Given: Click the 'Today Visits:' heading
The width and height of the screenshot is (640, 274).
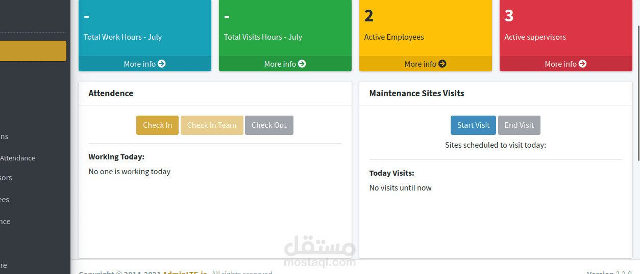Looking at the screenshot, I should pos(391,173).
